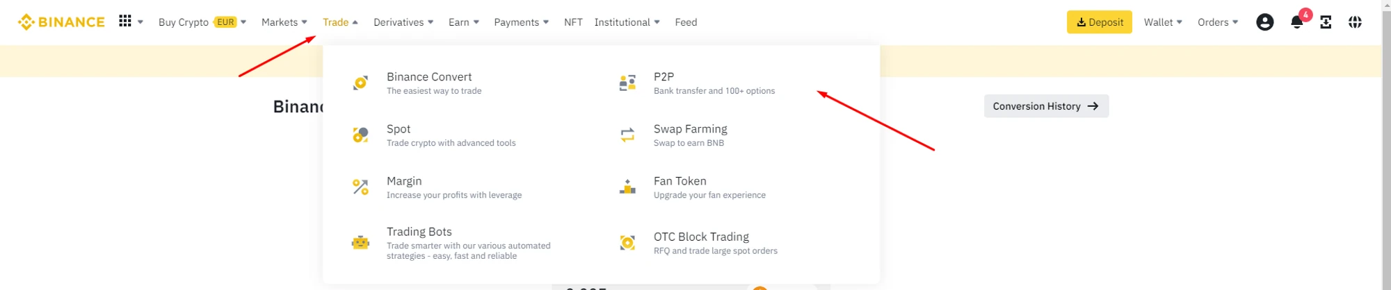The image size is (1391, 290).
Task: Go to the NFT page
Action: point(573,22)
